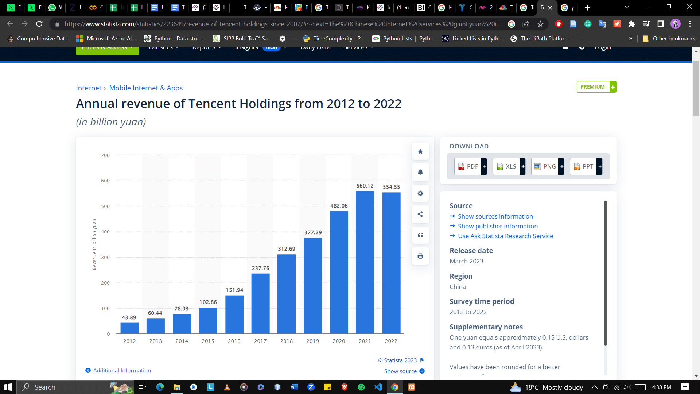Screen dimensions: 700x394
Task: Click the Statista 2023 copyright link
Action: [397, 360]
